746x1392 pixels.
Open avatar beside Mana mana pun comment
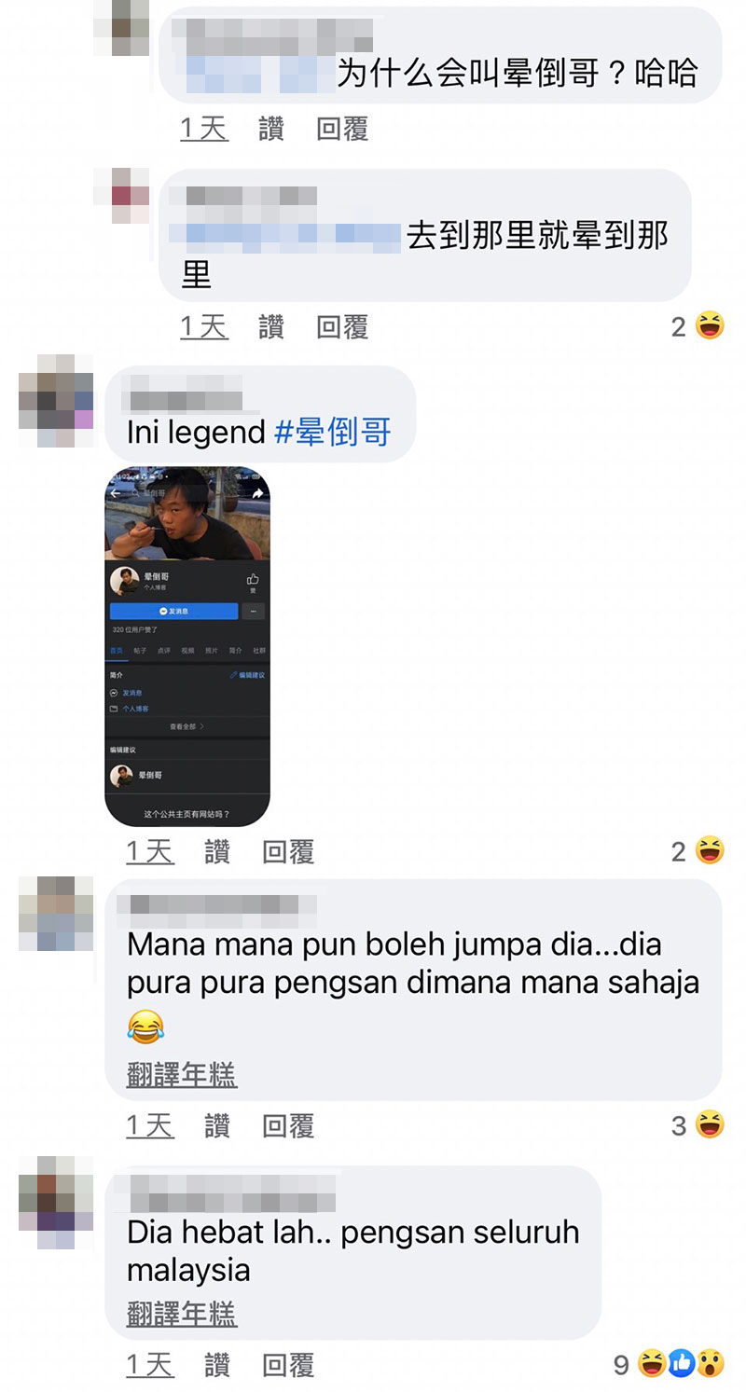click(56, 914)
